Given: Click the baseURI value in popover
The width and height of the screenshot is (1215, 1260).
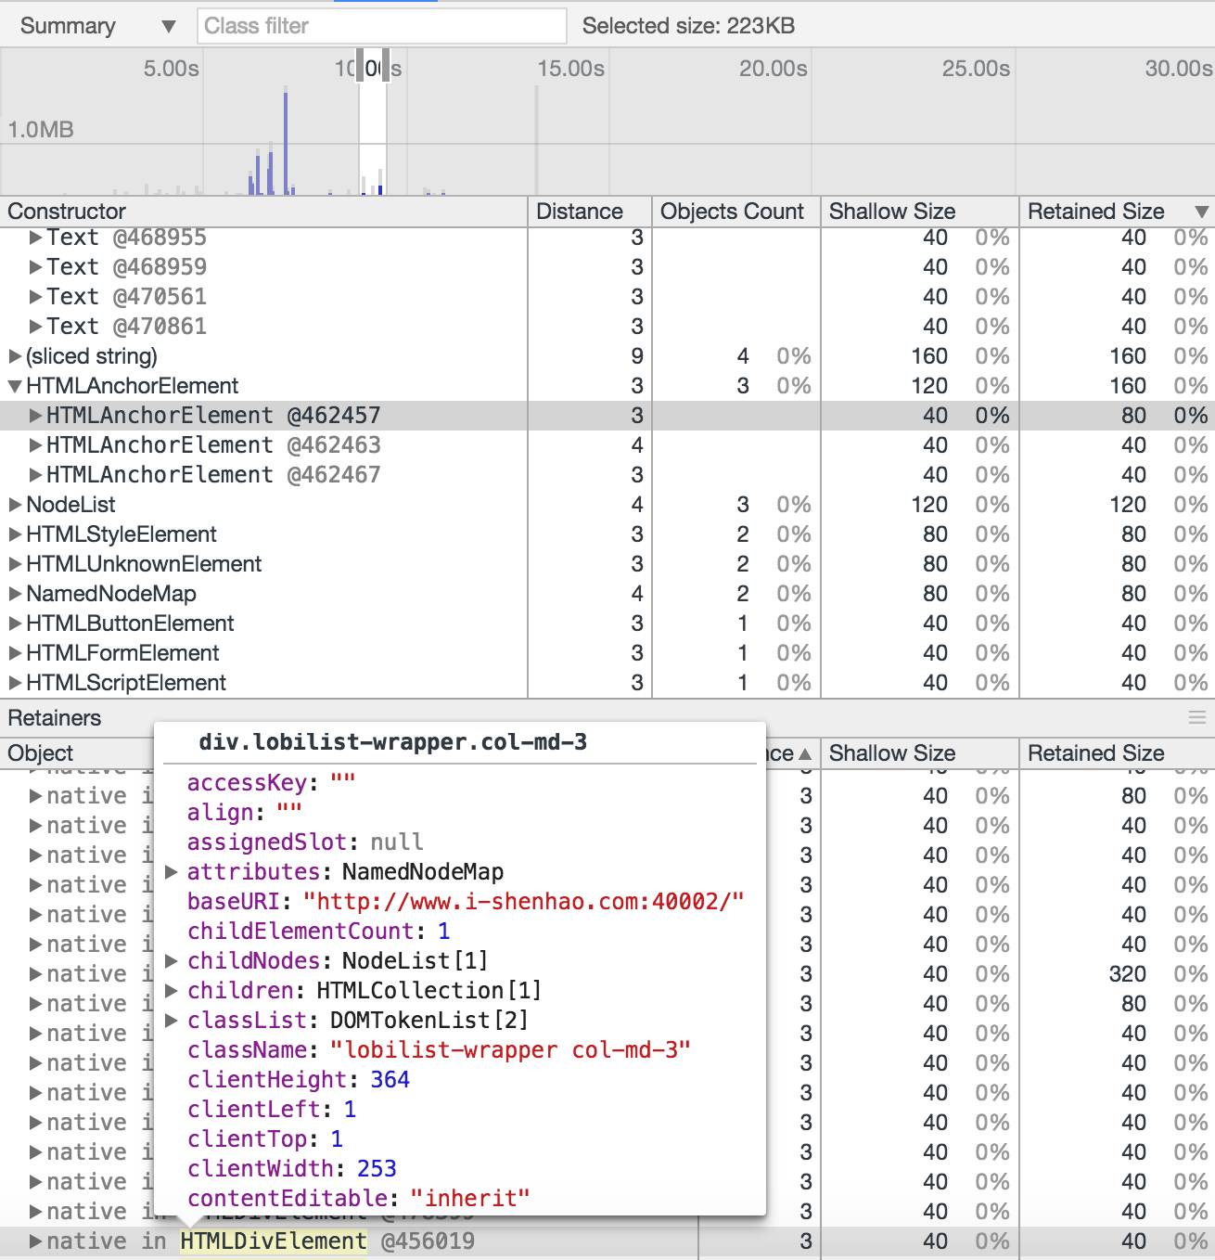Looking at the screenshot, I should click(524, 902).
